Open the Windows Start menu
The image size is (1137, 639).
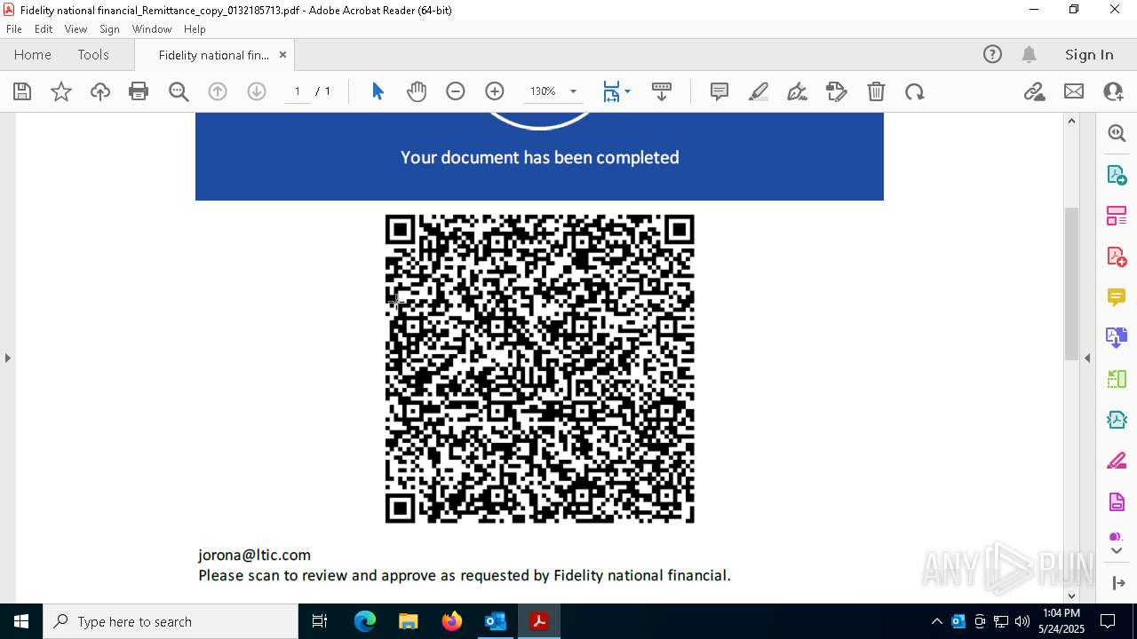tap(21, 621)
